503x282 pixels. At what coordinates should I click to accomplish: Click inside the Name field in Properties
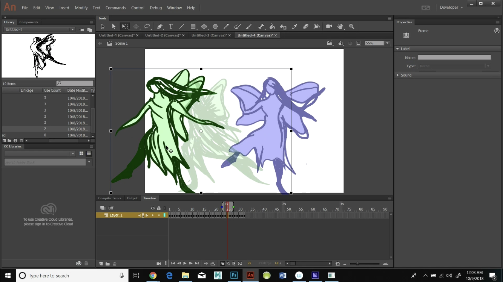coord(454,57)
